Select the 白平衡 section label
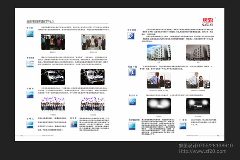Viewport: 240px width, 160px height. [73, 118]
